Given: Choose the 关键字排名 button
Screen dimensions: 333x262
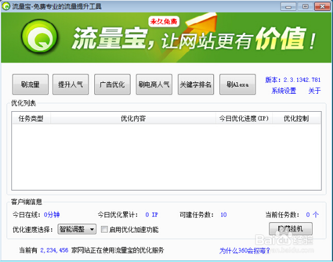Looking at the screenshot, I should (x=196, y=84).
